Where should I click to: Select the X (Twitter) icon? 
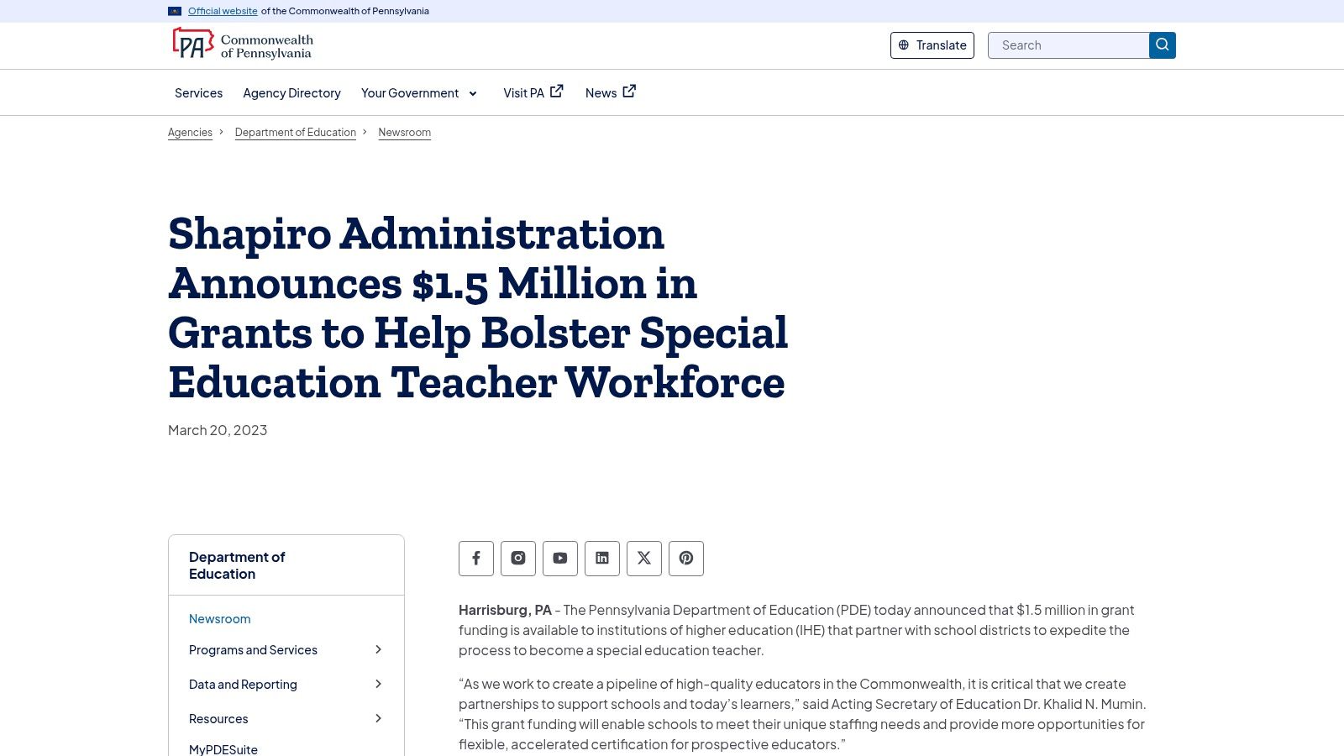click(x=644, y=558)
